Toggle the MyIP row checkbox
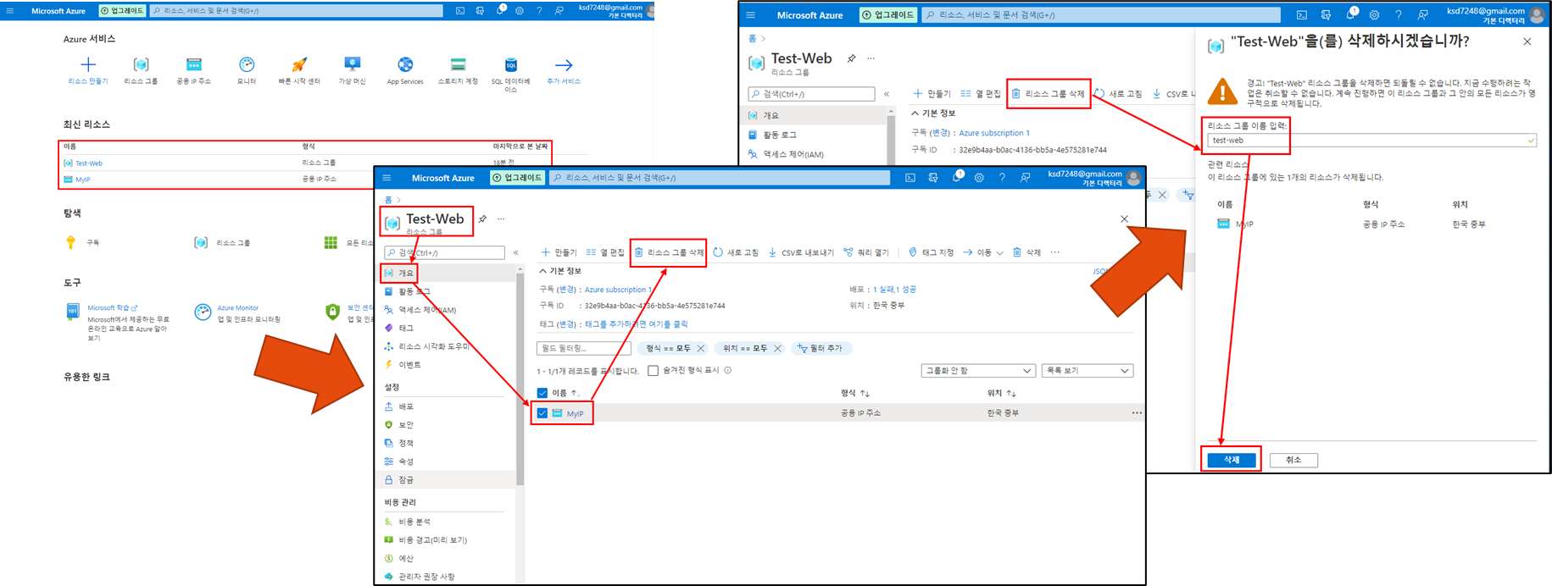Image resolution: width=1552 pixels, height=586 pixels. click(x=542, y=413)
